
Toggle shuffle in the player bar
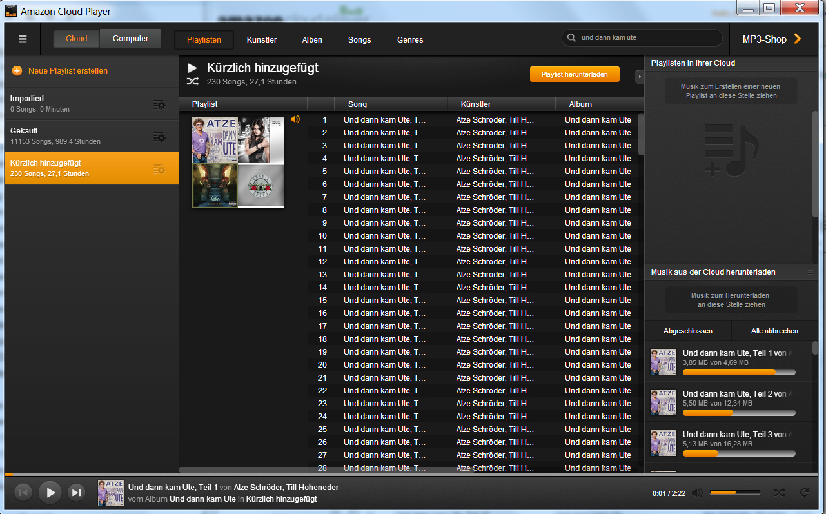(x=780, y=493)
